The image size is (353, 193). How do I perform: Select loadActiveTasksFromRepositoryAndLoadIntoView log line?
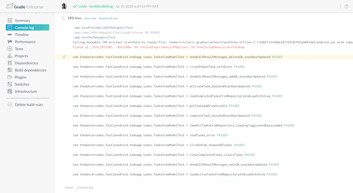click(175, 174)
